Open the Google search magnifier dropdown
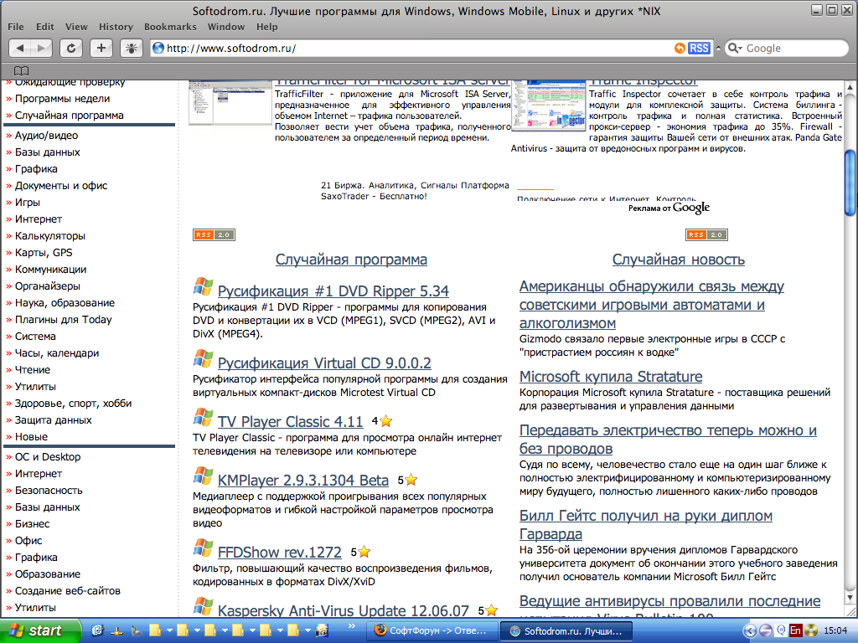 click(x=735, y=48)
